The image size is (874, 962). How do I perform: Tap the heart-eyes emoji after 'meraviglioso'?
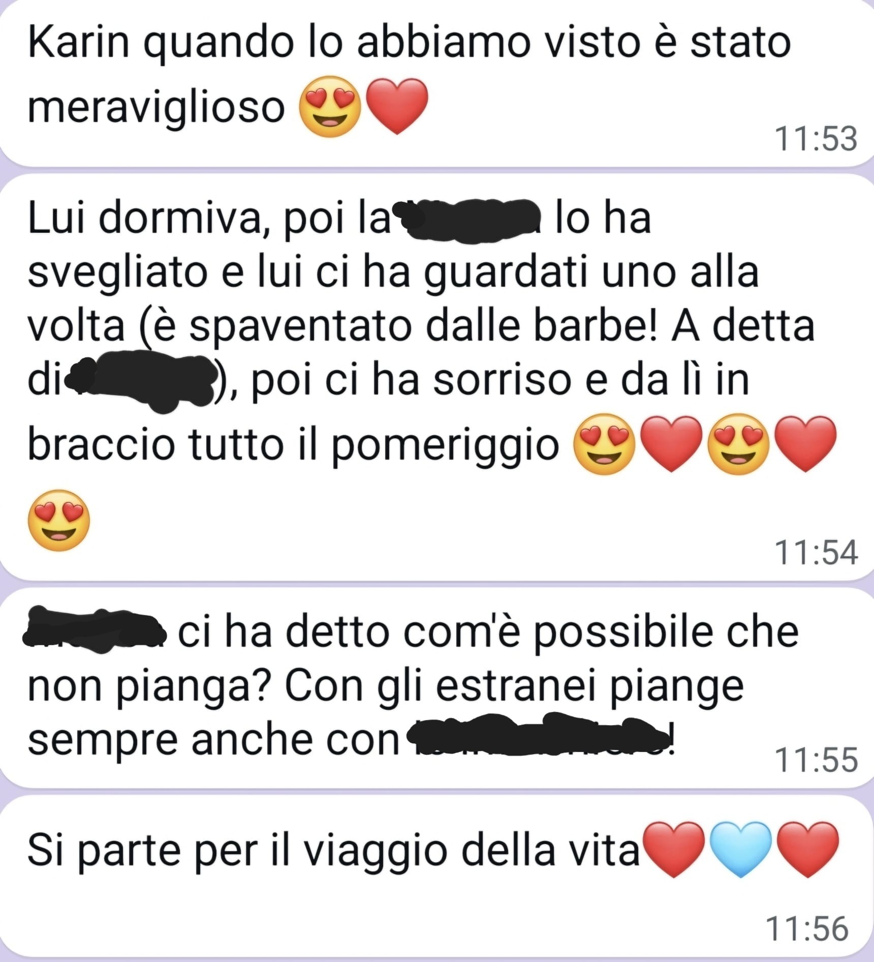329,106
